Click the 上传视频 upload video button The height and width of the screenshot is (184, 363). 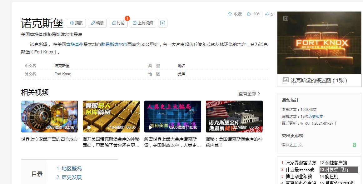(143, 23)
